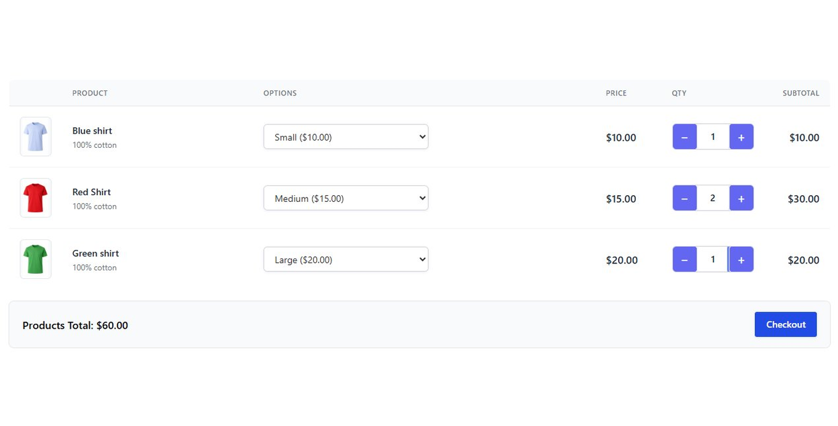This screenshot has height=426, width=838.
Task: Open the Red Shirt size options dropdown
Action: point(346,198)
